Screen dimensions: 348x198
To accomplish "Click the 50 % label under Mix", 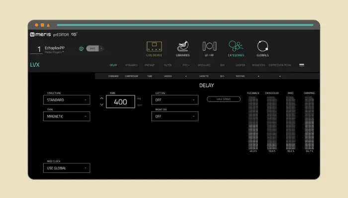I will 222,76.
